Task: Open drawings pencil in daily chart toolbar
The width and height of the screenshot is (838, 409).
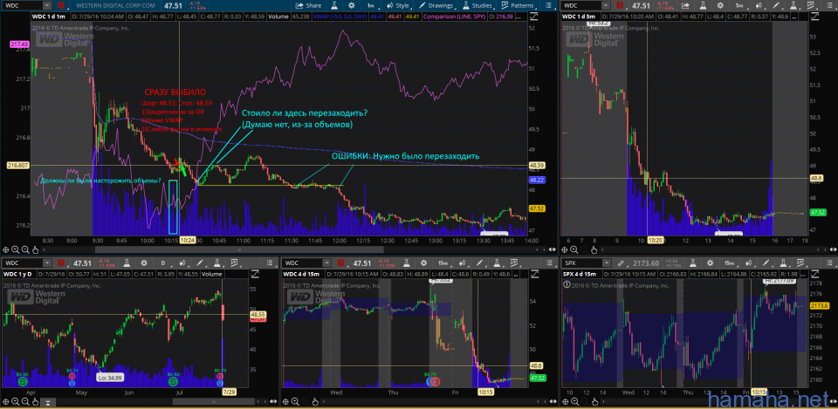Action: click(199, 262)
